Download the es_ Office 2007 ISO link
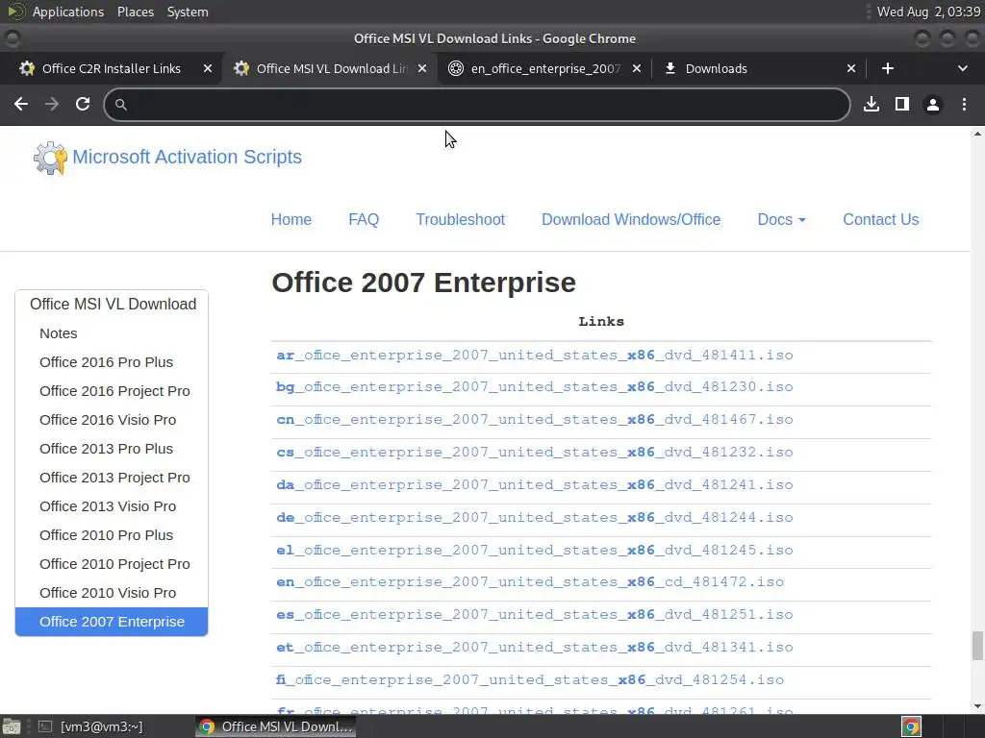 point(535,615)
